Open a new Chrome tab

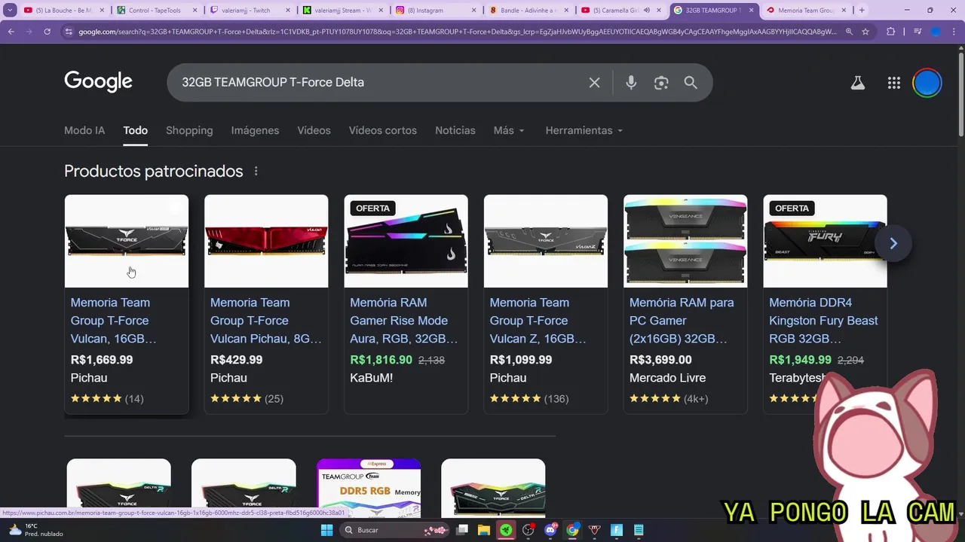pyautogui.click(x=862, y=10)
